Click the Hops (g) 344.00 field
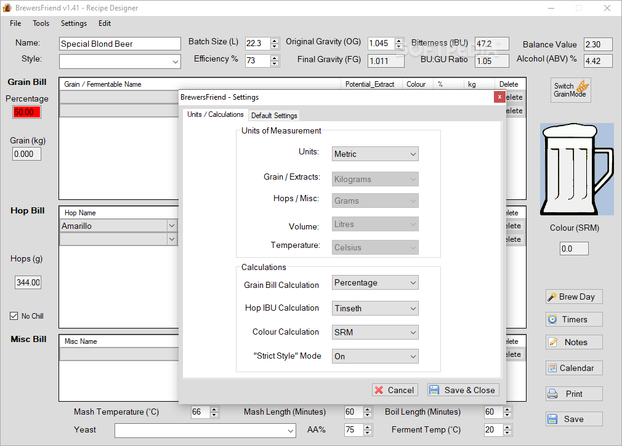Viewport: 622px width, 446px height. (28, 282)
